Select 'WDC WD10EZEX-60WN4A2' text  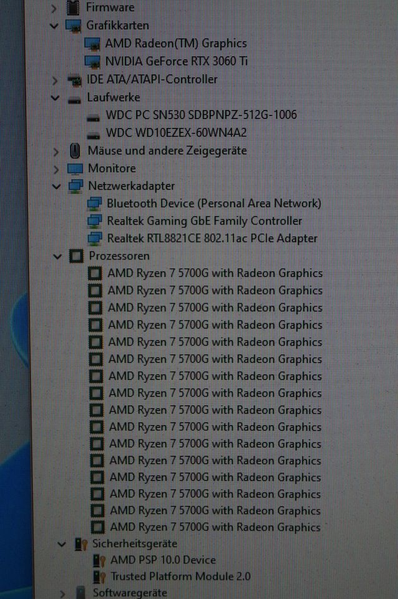(x=177, y=133)
